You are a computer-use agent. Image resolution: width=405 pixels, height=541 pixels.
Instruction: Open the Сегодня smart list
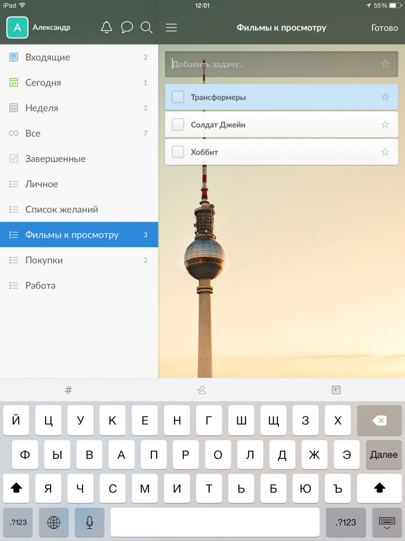[x=43, y=83]
